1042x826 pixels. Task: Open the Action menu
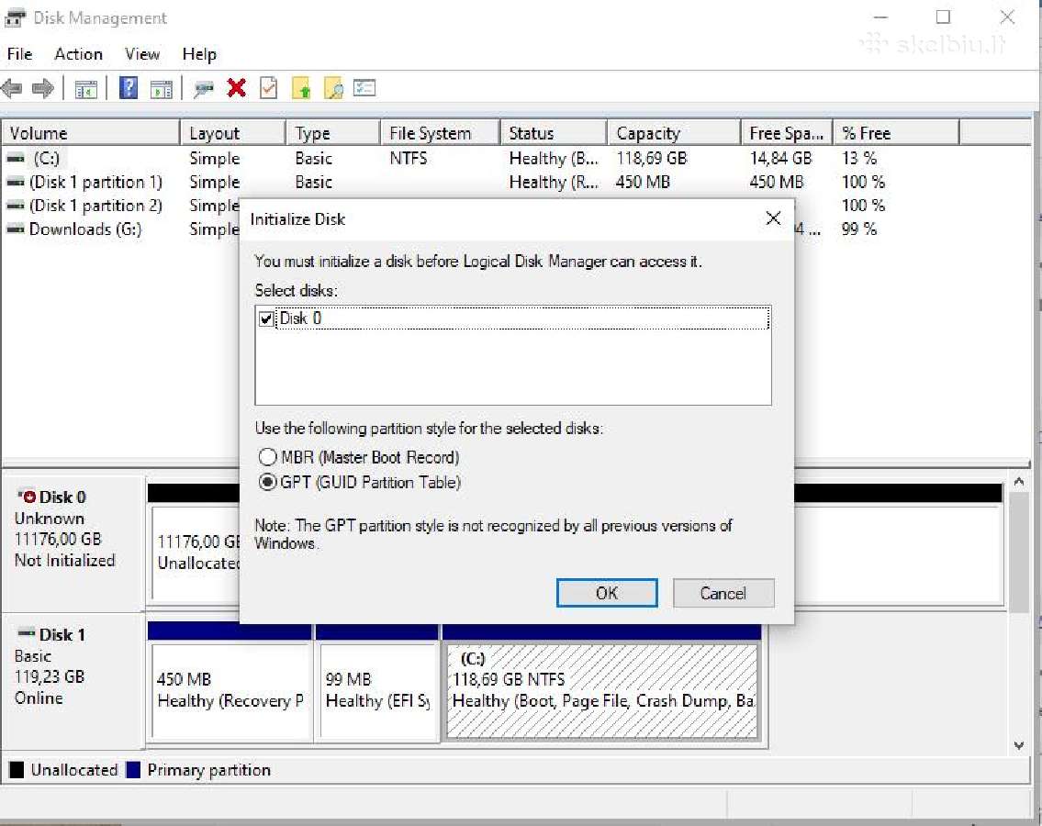(x=78, y=54)
